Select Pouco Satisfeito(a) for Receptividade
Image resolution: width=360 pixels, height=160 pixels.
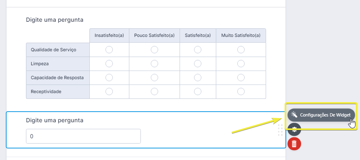point(154,91)
